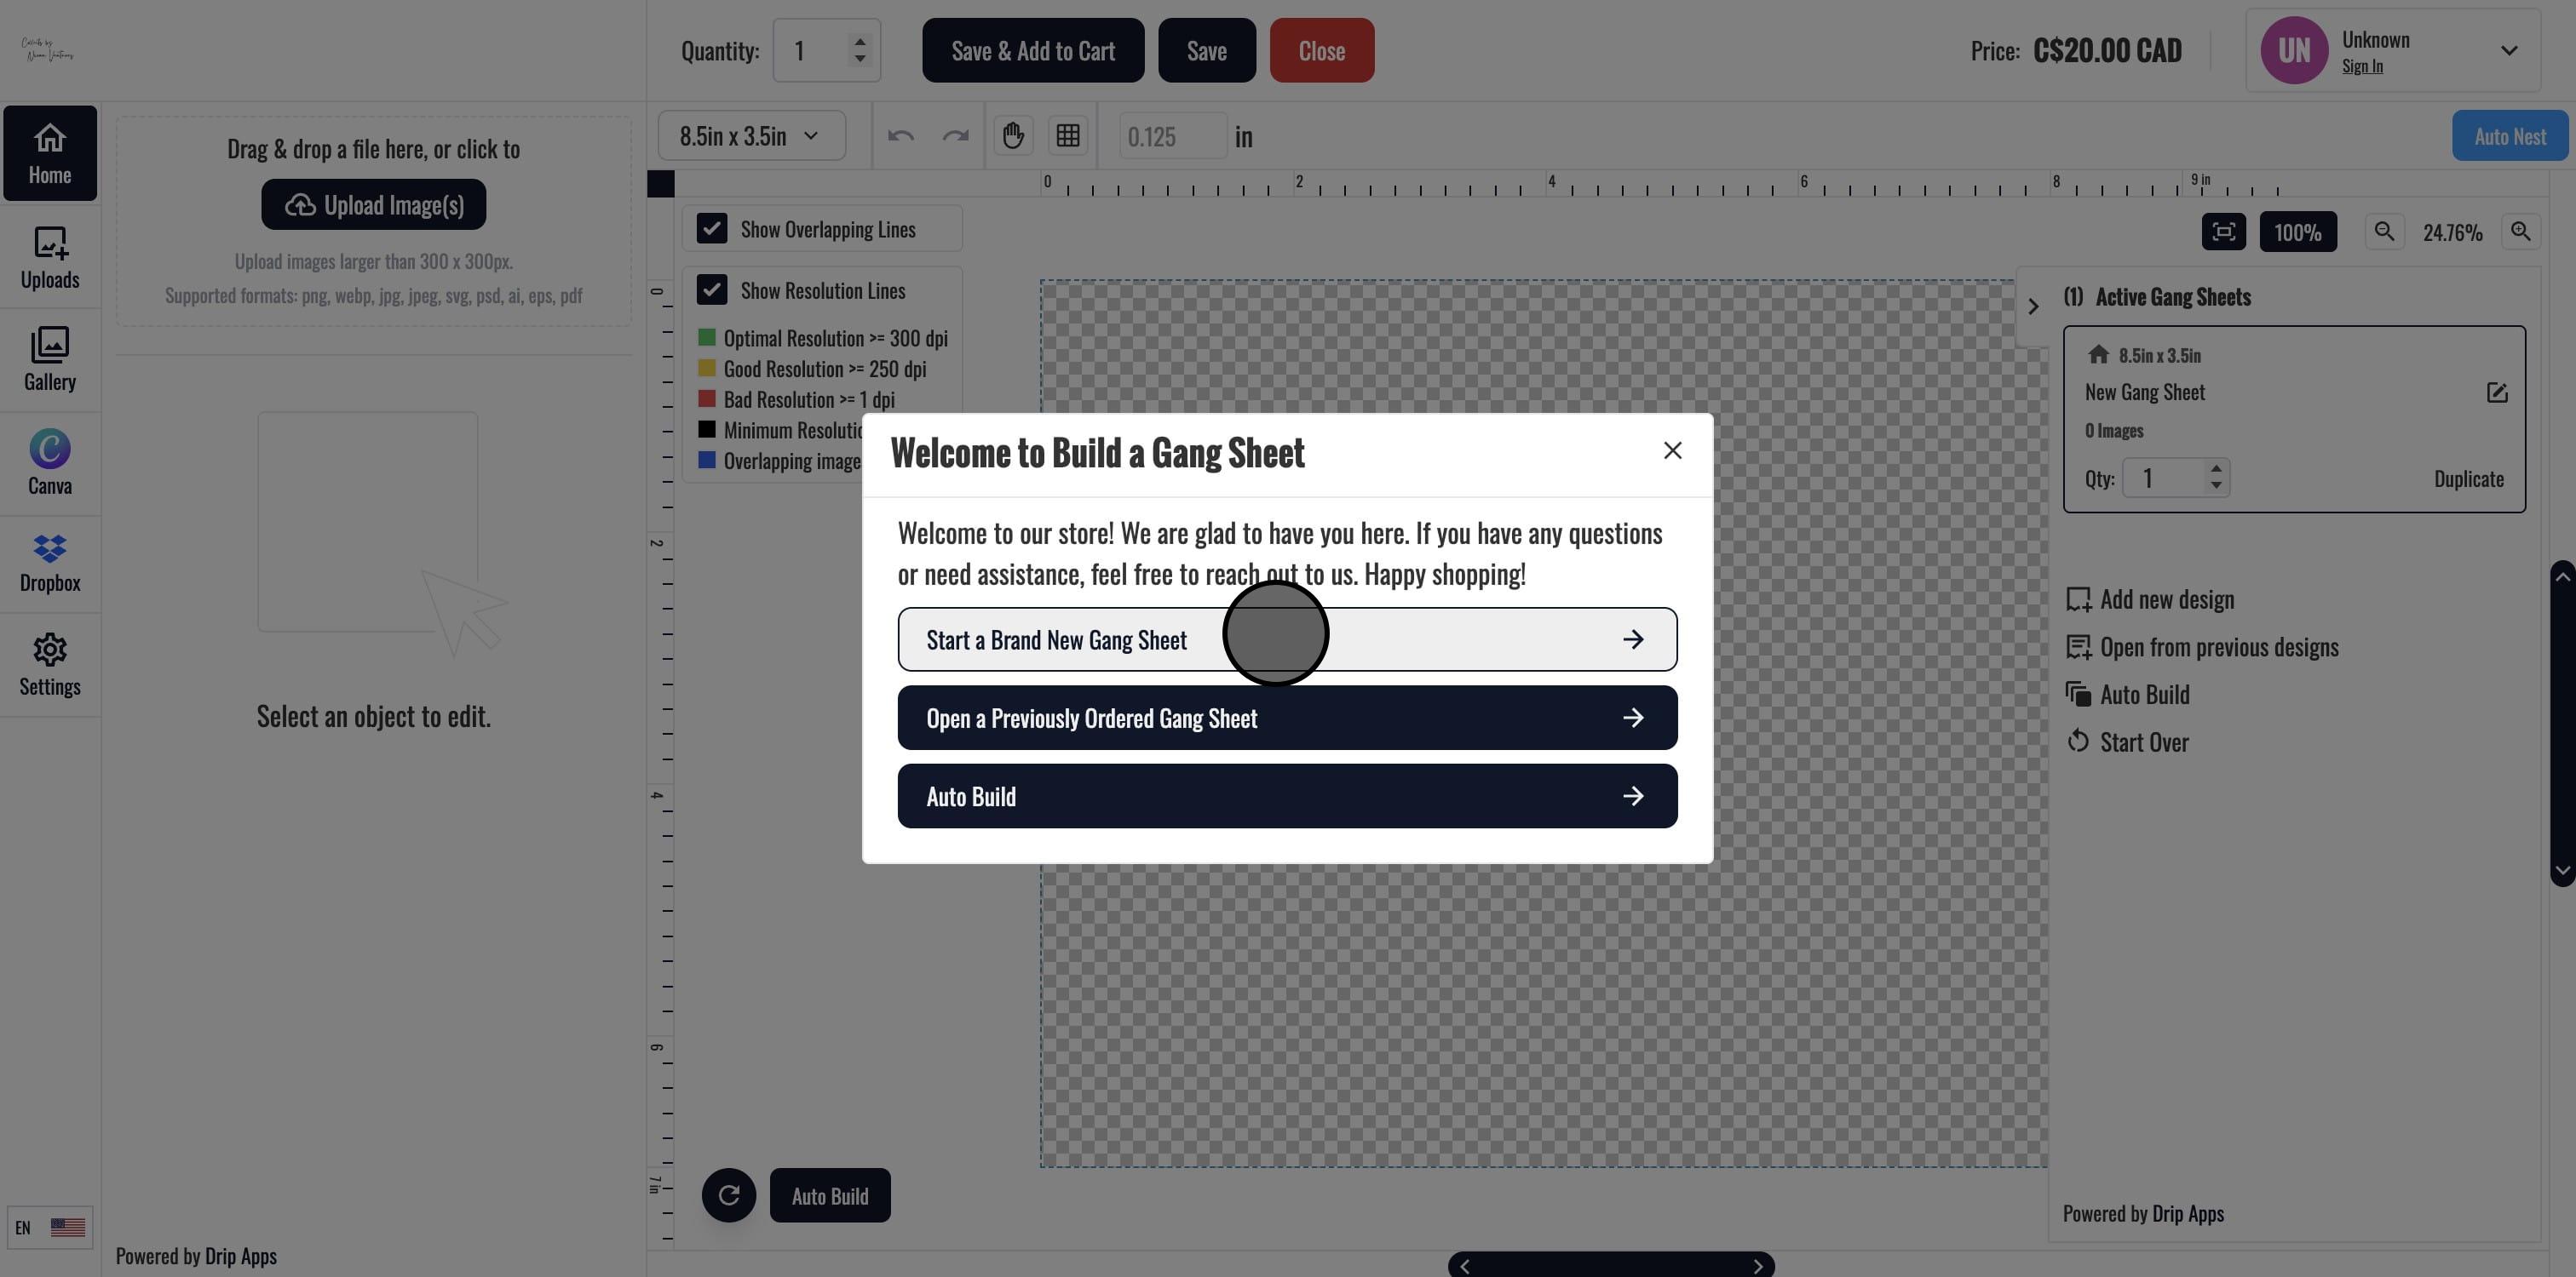
Task: Click the zoom out magnifier icon
Action: [x=2384, y=232]
